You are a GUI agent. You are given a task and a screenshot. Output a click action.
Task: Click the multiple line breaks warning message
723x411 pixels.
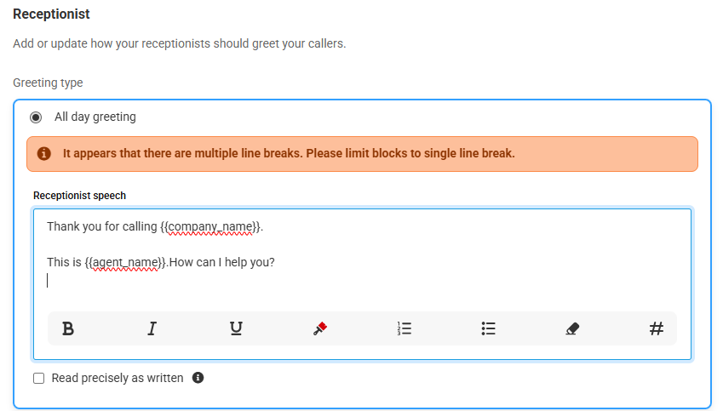click(289, 153)
